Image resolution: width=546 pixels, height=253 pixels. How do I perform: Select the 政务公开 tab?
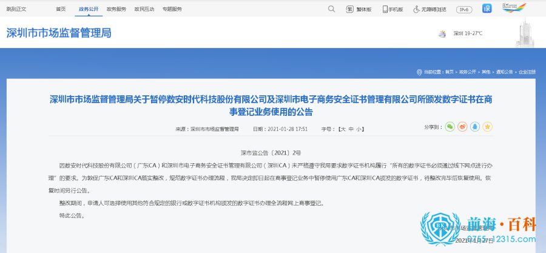(89, 9)
